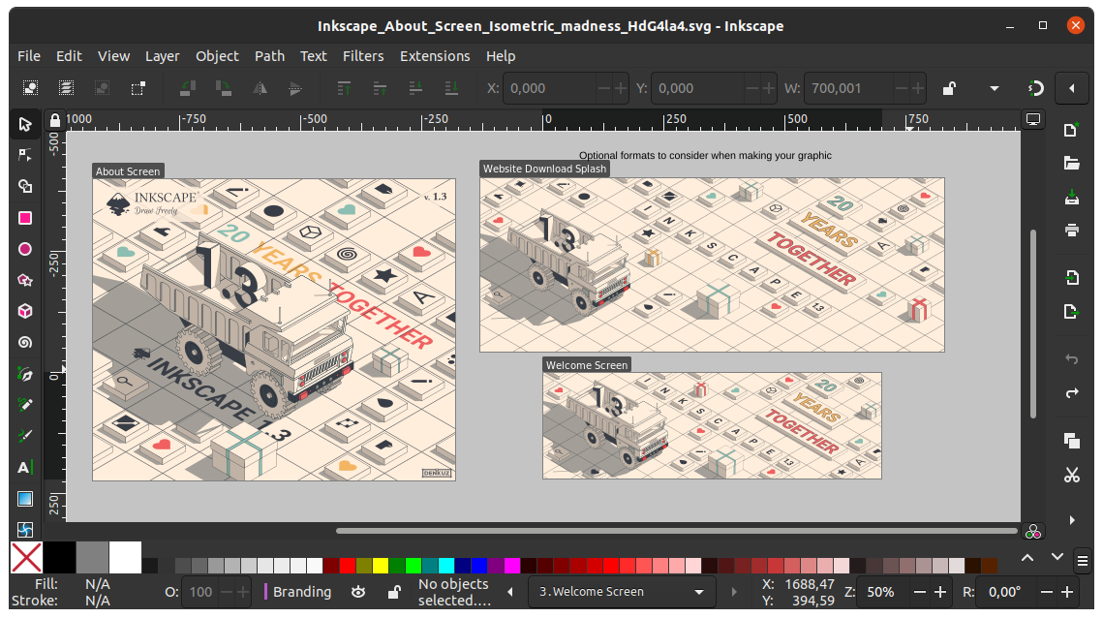Click the Website Download Splash page label
Screen dimensions: 1103x618
[544, 169]
